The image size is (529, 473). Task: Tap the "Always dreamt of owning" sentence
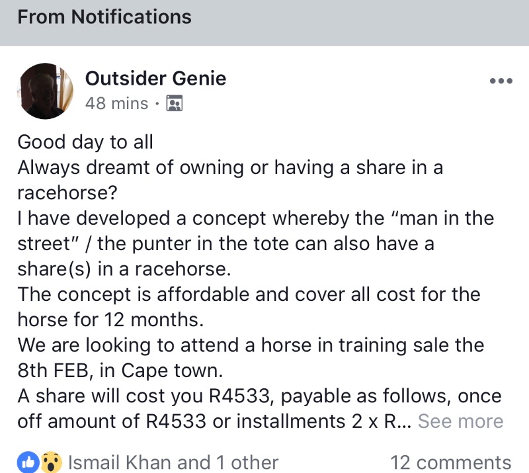pos(229,167)
